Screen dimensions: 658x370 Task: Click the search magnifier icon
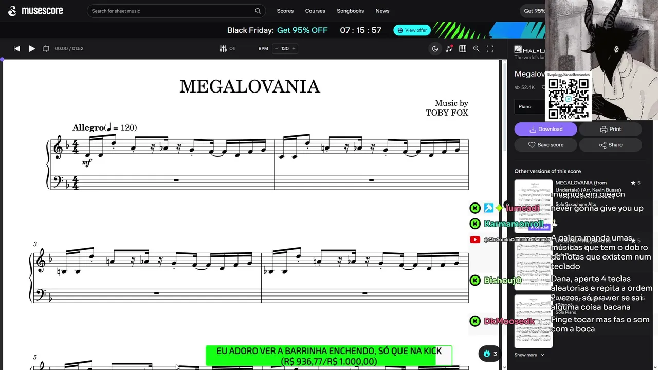[x=258, y=11]
